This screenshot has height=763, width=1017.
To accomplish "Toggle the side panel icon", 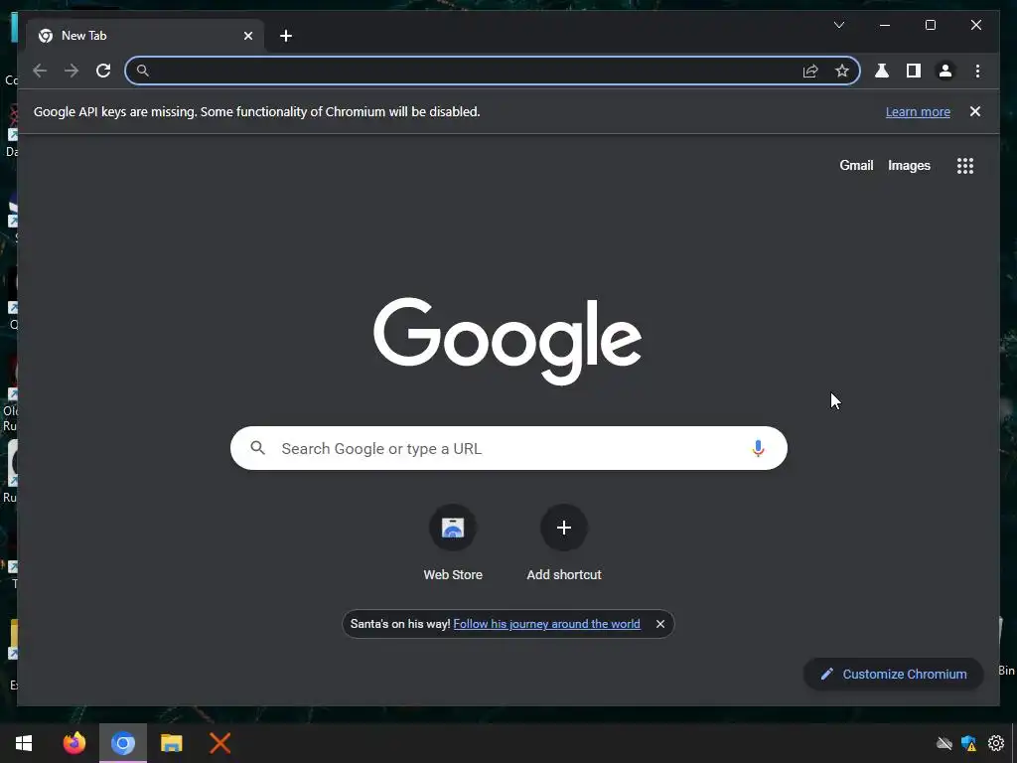I will (914, 71).
